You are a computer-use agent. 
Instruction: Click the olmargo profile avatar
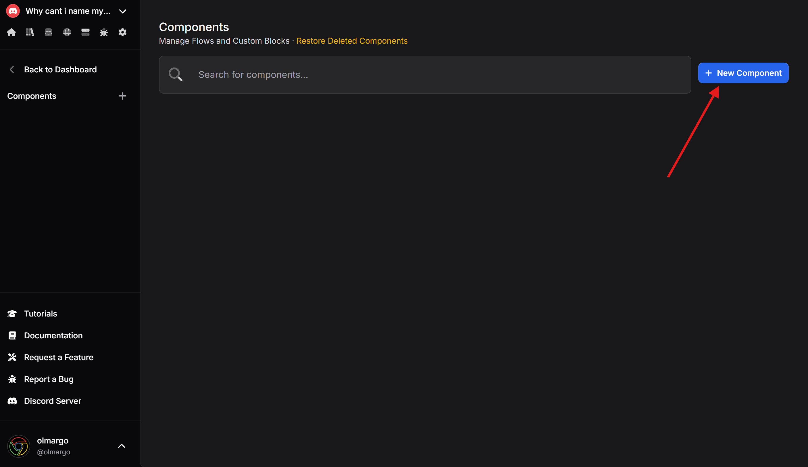click(x=19, y=446)
